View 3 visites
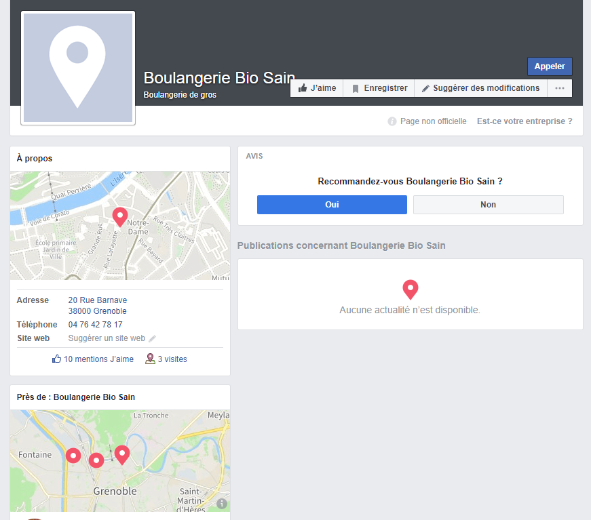Screen dimensions: 591x520 [172, 359]
